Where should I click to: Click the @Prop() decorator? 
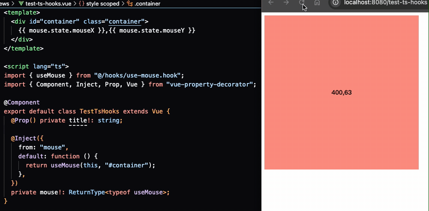24,121
